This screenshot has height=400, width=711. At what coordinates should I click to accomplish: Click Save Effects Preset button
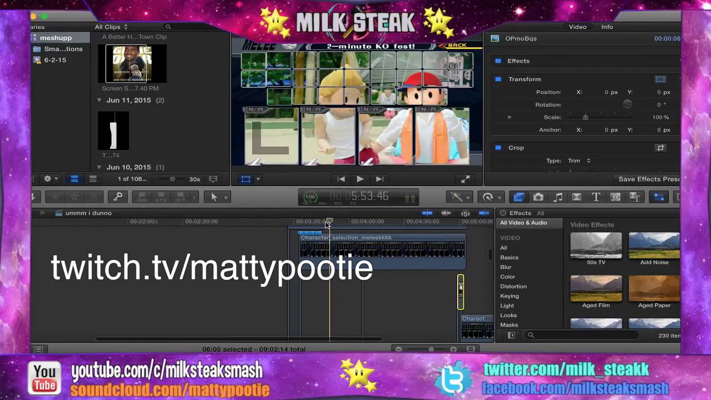649,179
